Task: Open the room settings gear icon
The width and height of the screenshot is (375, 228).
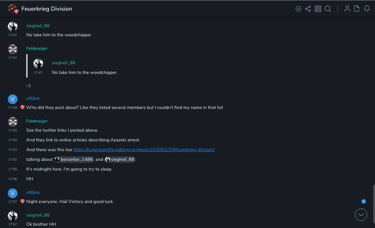Action: [x=299, y=9]
